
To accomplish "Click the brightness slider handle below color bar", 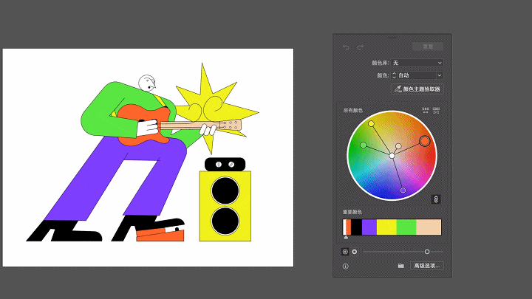I will pyautogui.click(x=427, y=252).
